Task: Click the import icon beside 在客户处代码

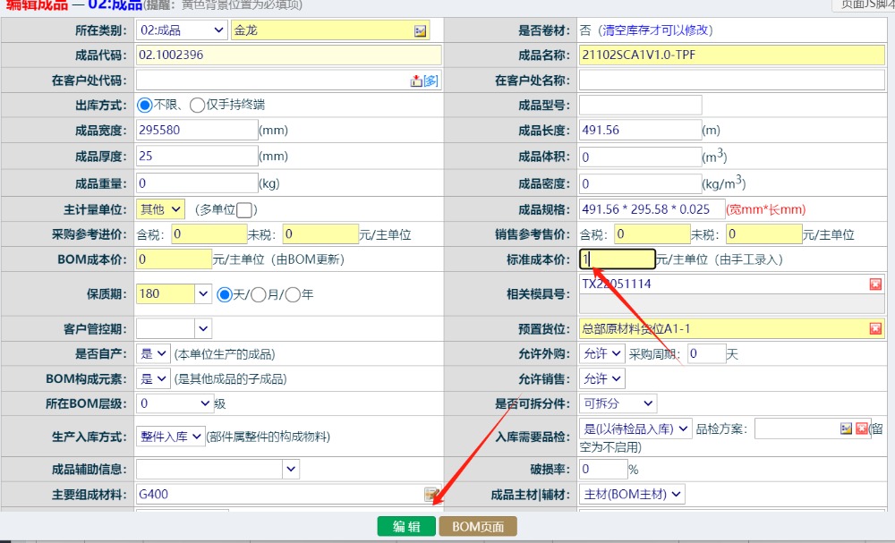Action: [x=416, y=81]
